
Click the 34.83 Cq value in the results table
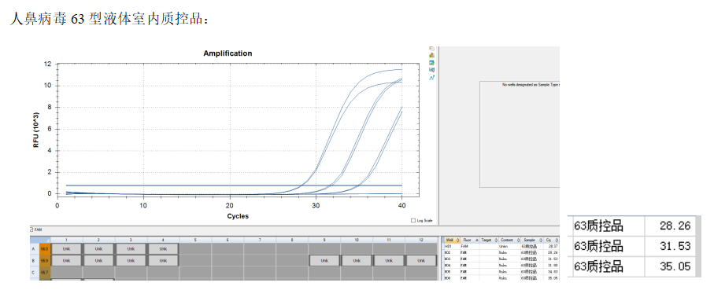click(x=553, y=271)
